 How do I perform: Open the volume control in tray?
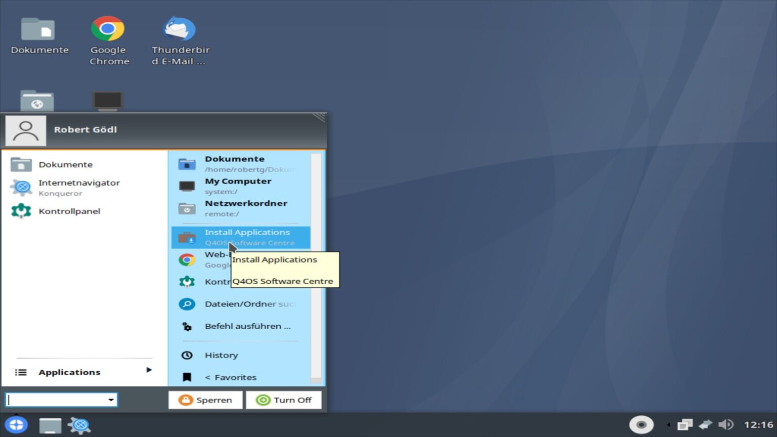[x=725, y=424]
